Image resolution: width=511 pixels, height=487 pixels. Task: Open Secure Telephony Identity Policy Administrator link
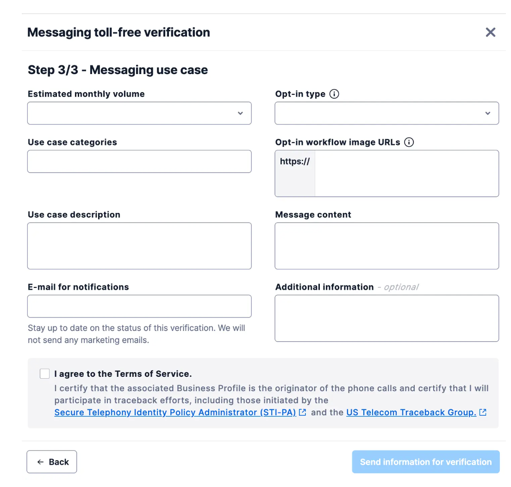point(175,412)
